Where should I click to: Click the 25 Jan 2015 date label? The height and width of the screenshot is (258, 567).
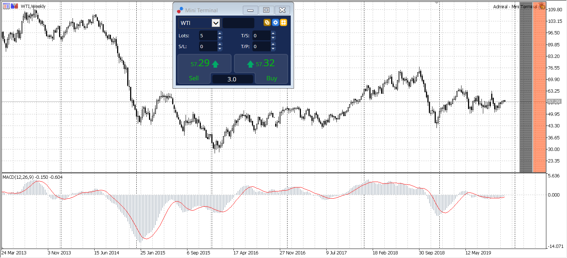[x=153, y=253]
